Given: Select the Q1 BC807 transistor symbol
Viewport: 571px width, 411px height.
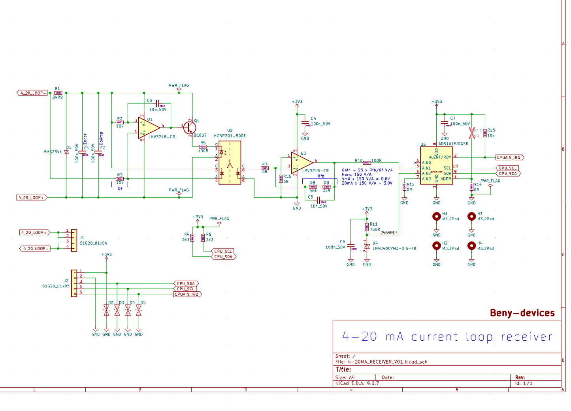Looking at the screenshot, I should tap(190, 128).
